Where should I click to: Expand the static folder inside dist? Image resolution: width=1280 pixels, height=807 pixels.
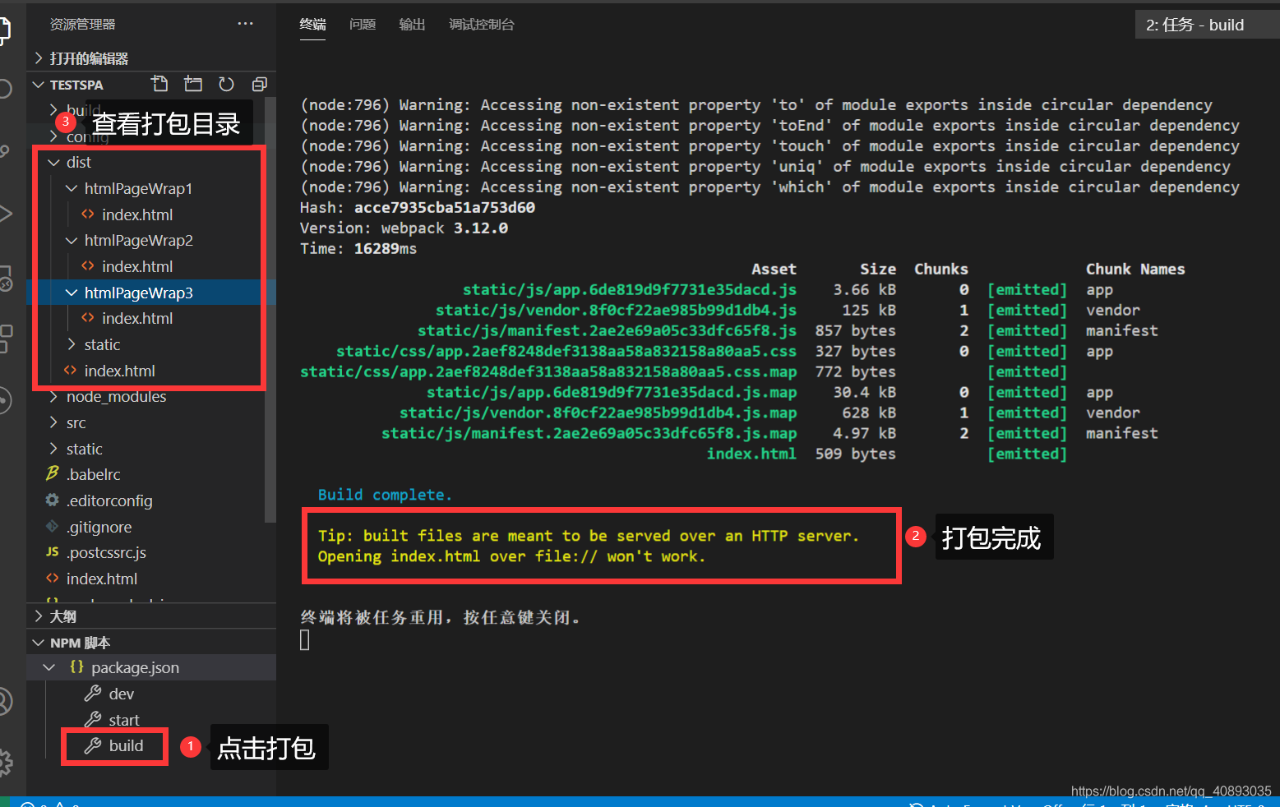(72, 344)
